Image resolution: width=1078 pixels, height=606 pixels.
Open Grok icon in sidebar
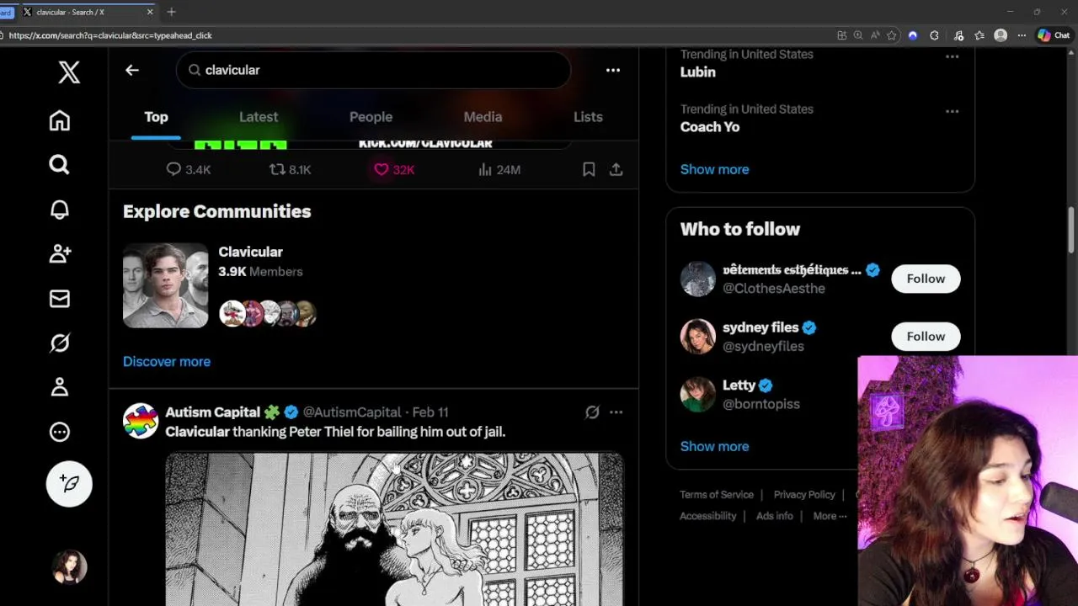click(59, 343)
